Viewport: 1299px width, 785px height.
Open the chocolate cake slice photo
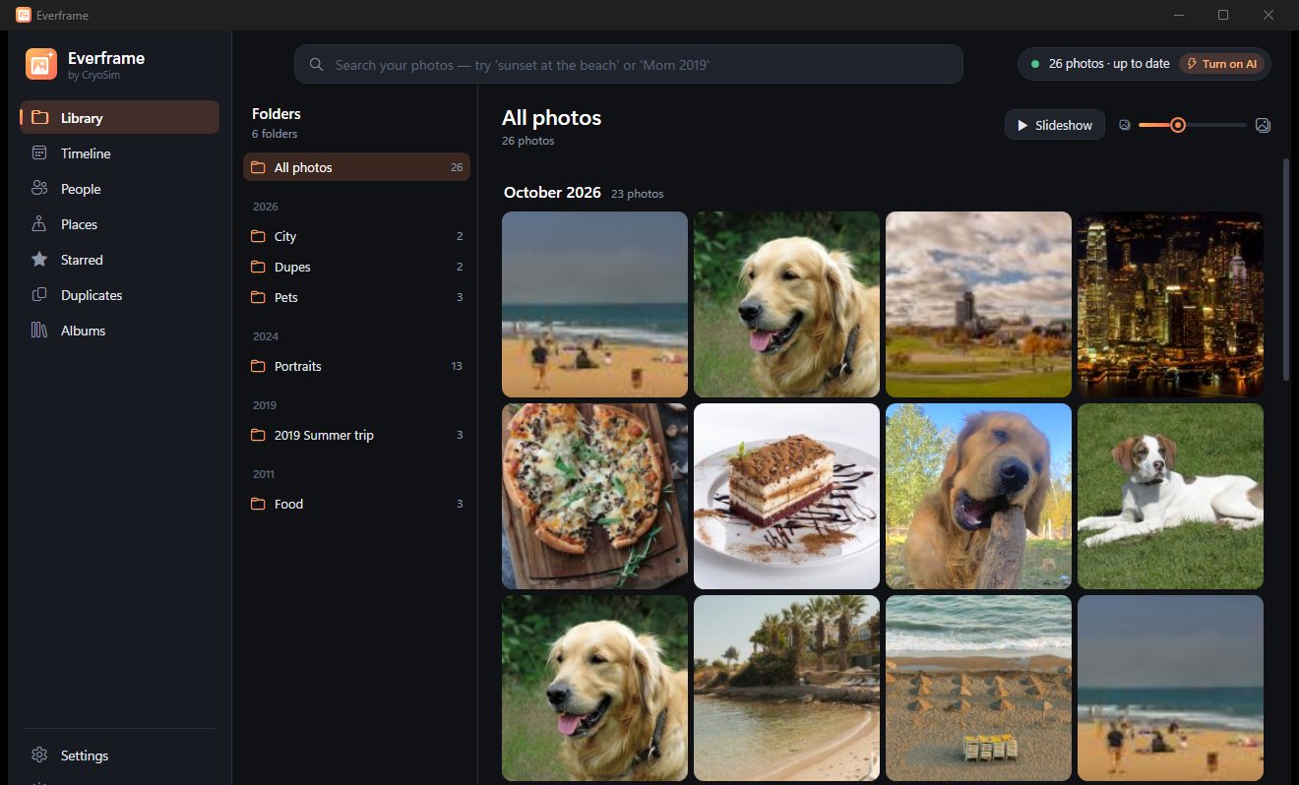(x=786, y=496)
